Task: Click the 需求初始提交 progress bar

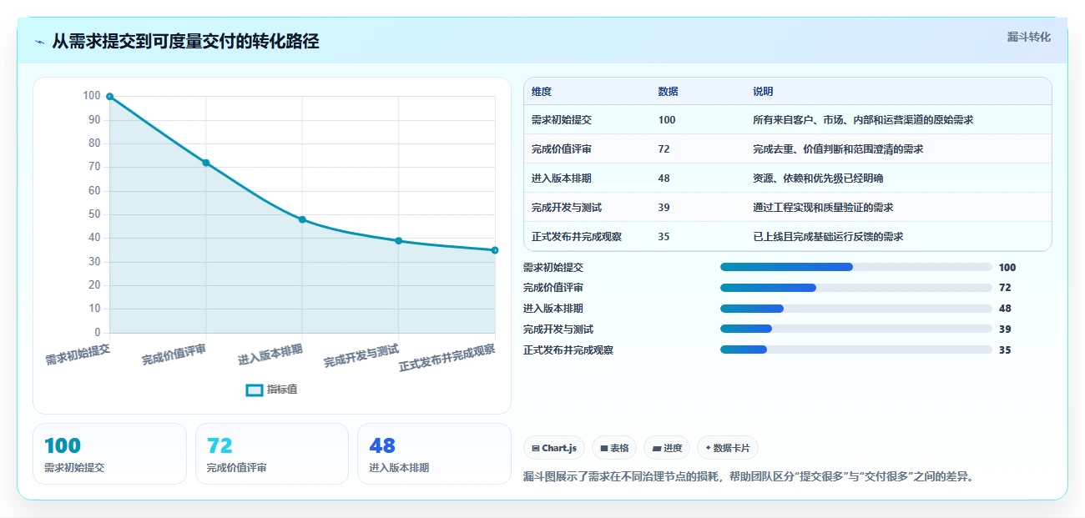Action: coord(855,267)
